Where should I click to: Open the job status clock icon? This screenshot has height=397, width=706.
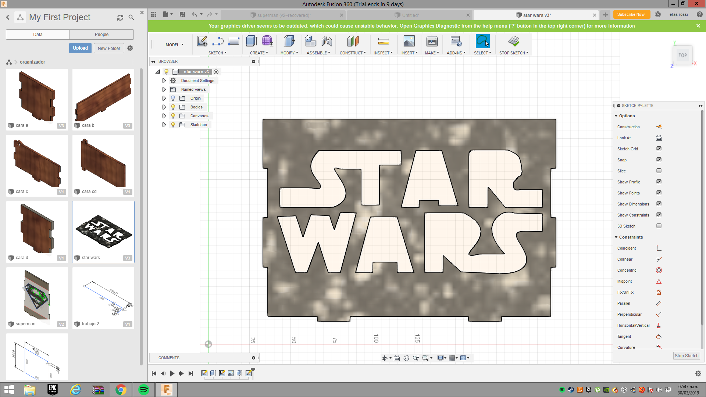point(658,14)
